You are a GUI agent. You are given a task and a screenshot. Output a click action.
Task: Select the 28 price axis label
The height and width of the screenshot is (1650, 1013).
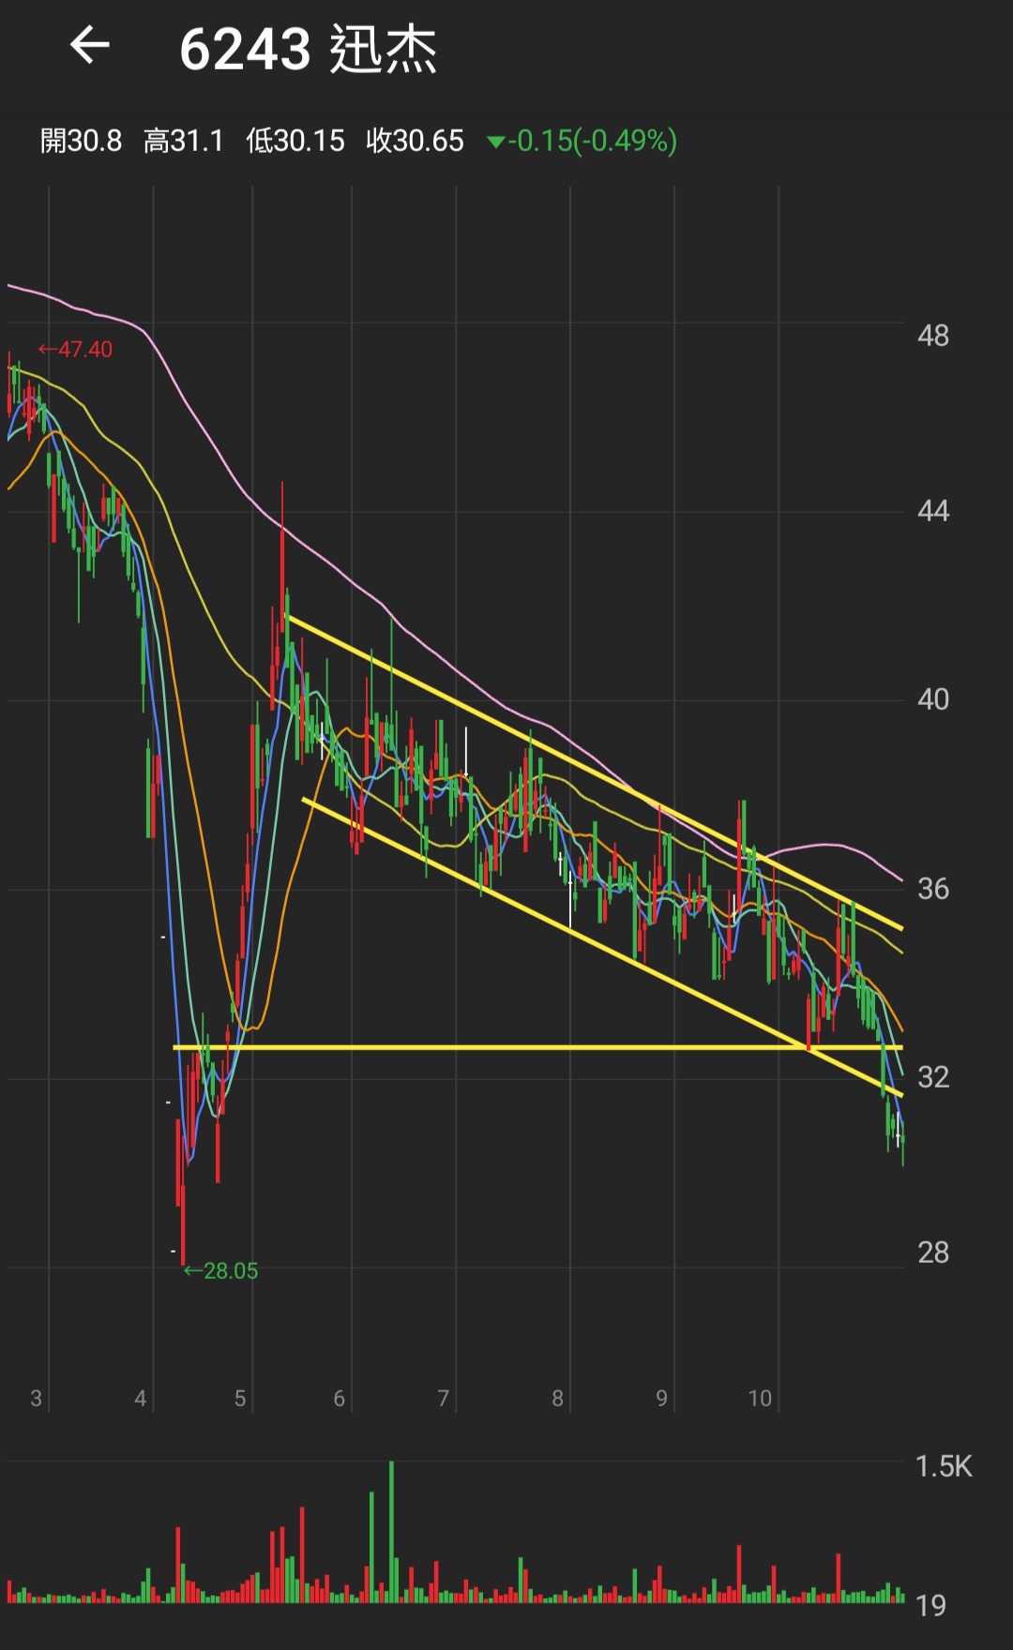[x=933, y=1252]
